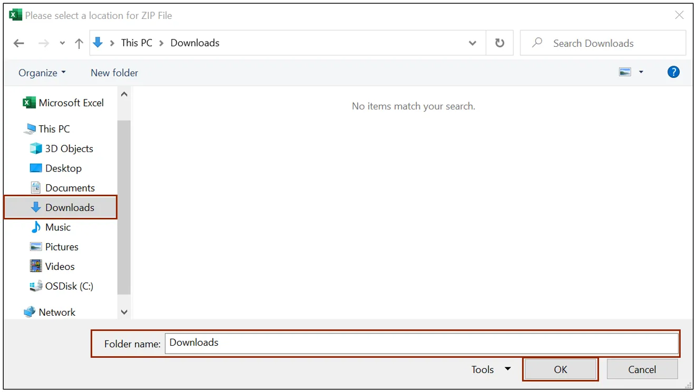
Task: Open the Organize menu
Action: (42, 73)
